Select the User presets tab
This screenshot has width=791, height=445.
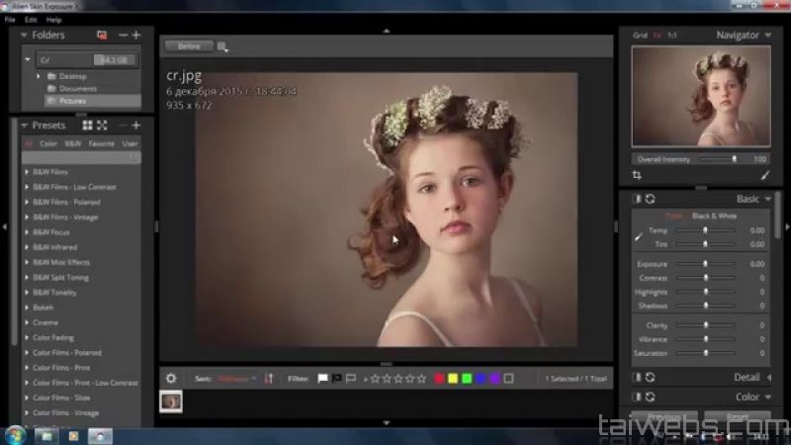(130, 143)
